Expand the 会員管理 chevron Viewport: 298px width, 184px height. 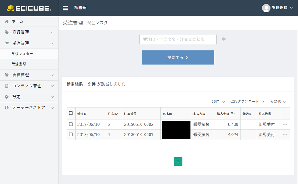53,75
